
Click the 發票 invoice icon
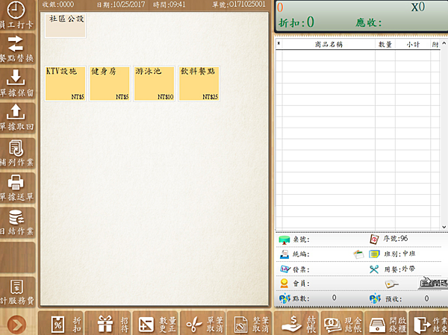click(285, 269)
